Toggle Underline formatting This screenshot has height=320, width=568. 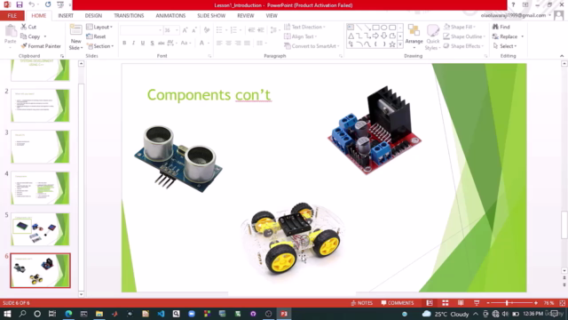pyautogui.click(x=143, y=43)
